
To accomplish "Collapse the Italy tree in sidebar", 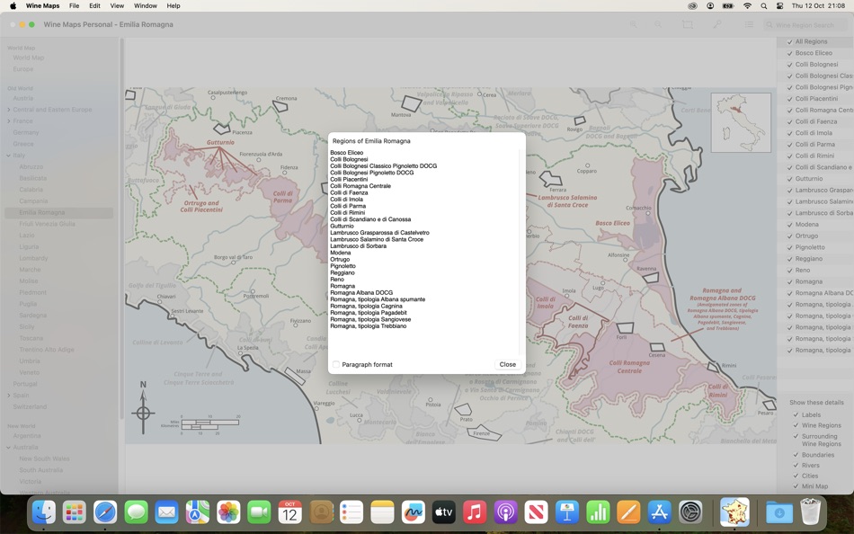I will point(9,156).
